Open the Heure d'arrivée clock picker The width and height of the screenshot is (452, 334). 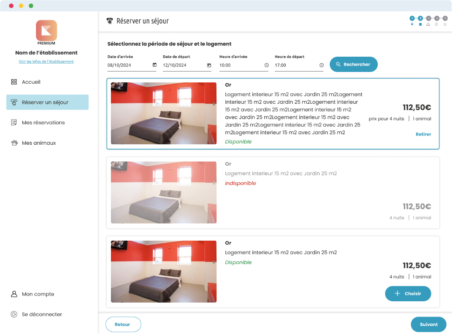(267, 65)
